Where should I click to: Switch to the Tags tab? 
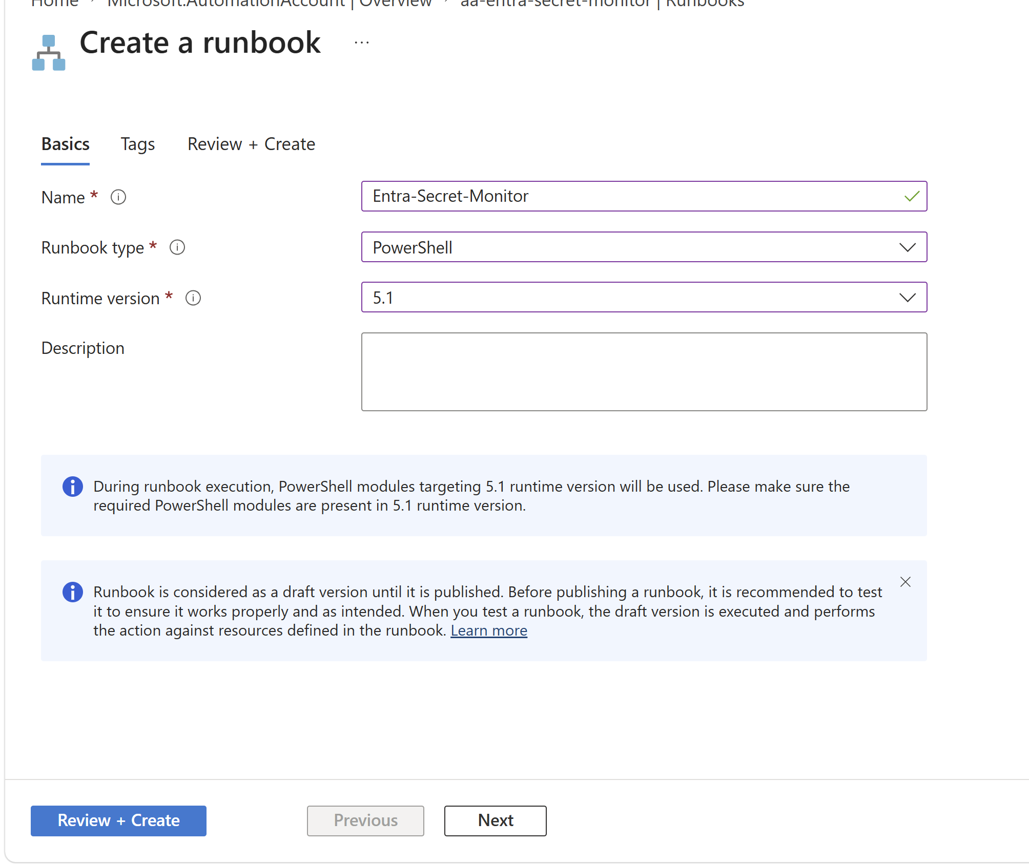[x=138, y=144]
